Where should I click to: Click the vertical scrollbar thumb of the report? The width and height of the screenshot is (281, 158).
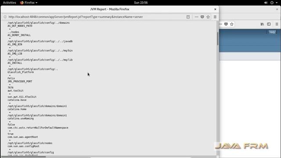click(x=218, y=39)
